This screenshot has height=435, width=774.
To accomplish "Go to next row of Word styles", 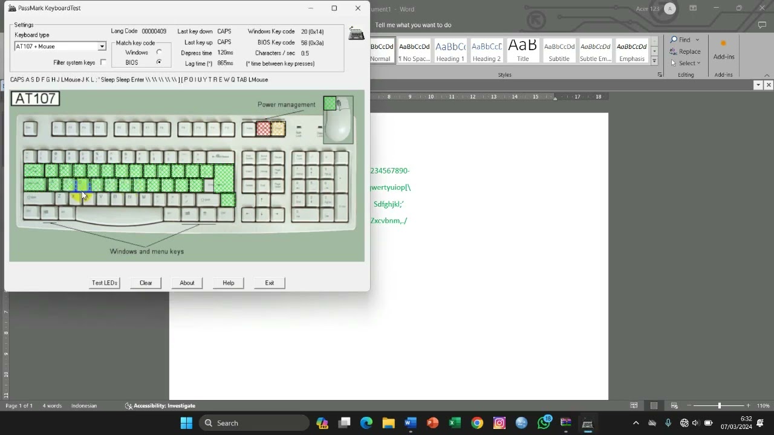I will point(654,53).
